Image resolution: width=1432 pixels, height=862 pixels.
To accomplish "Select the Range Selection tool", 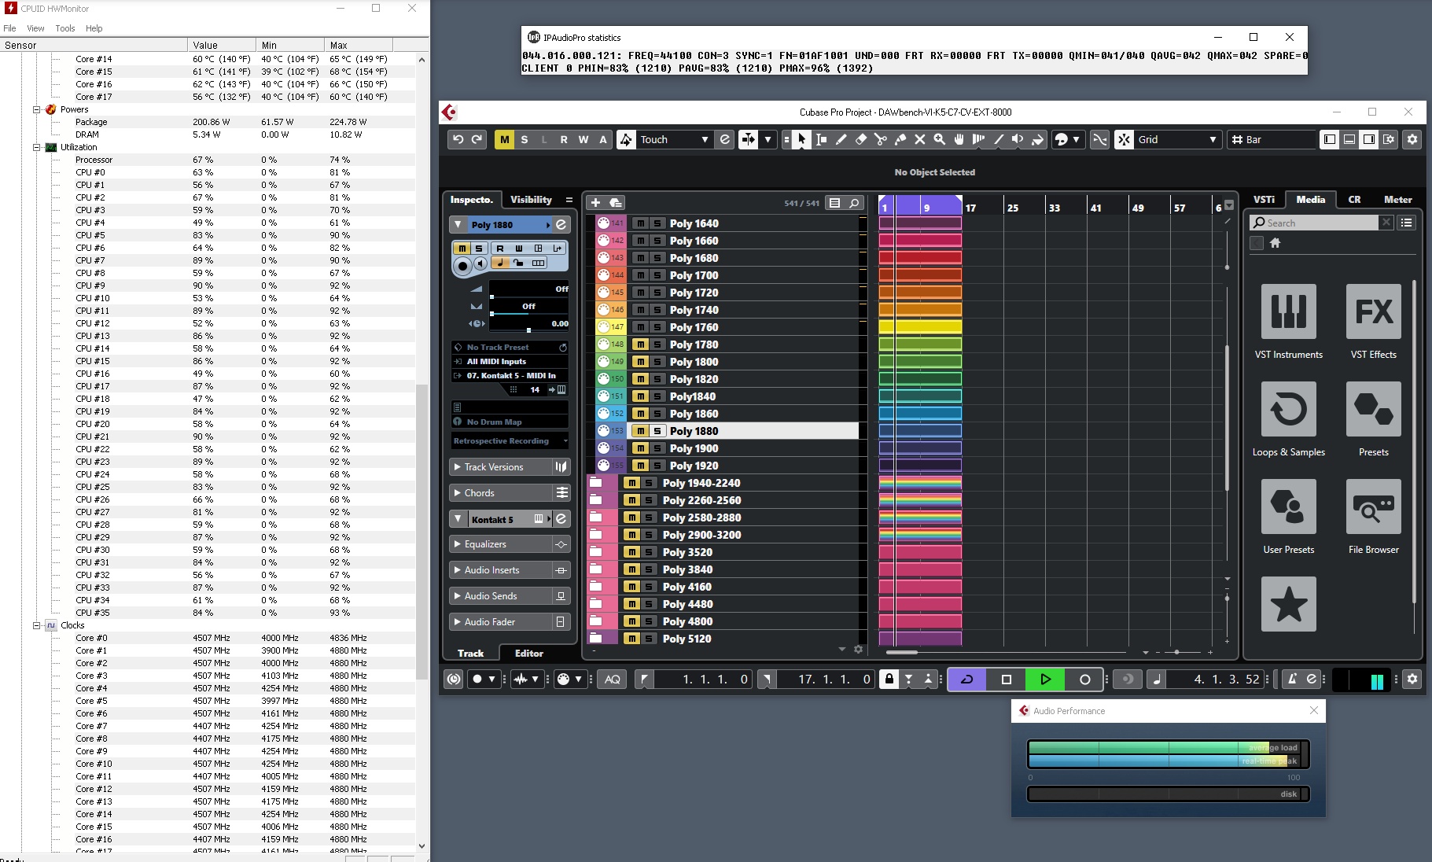I will pyautogui.click(x=821, y=139).
